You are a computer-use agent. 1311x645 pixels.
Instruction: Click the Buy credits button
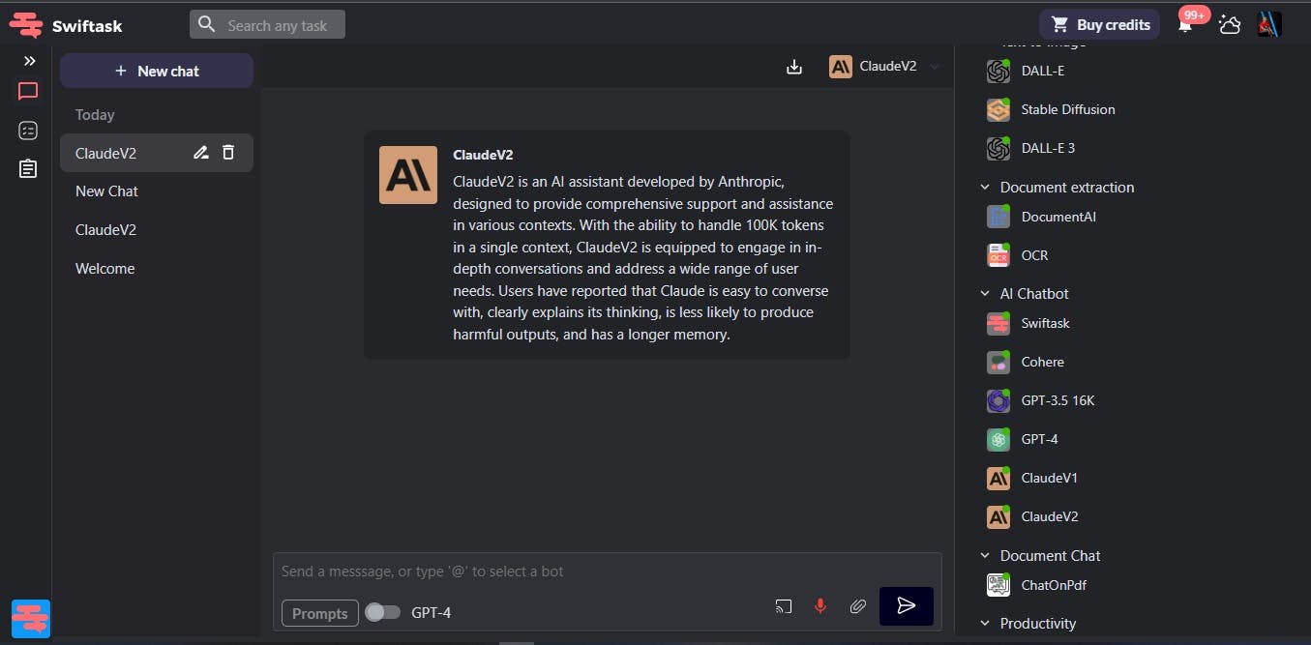pos(1099,25)
